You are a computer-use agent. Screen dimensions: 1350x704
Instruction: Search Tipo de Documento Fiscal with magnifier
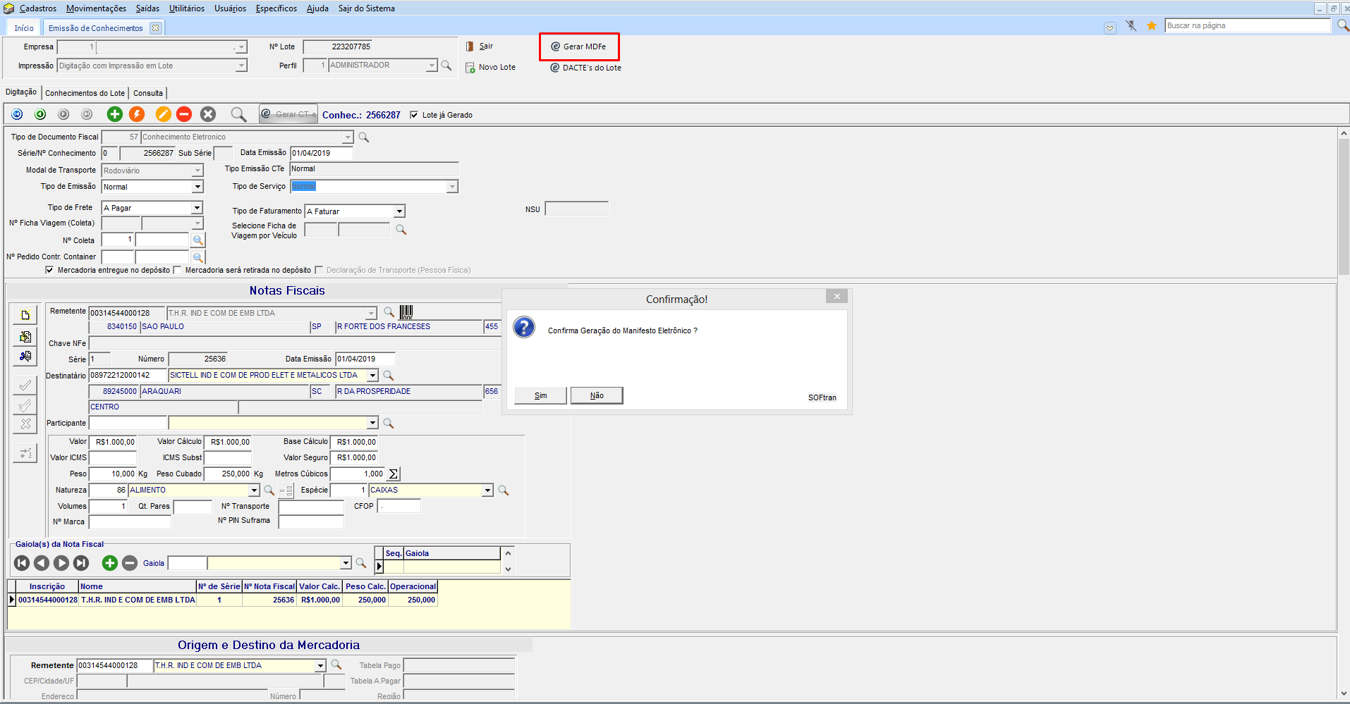[x=364, y=137]
